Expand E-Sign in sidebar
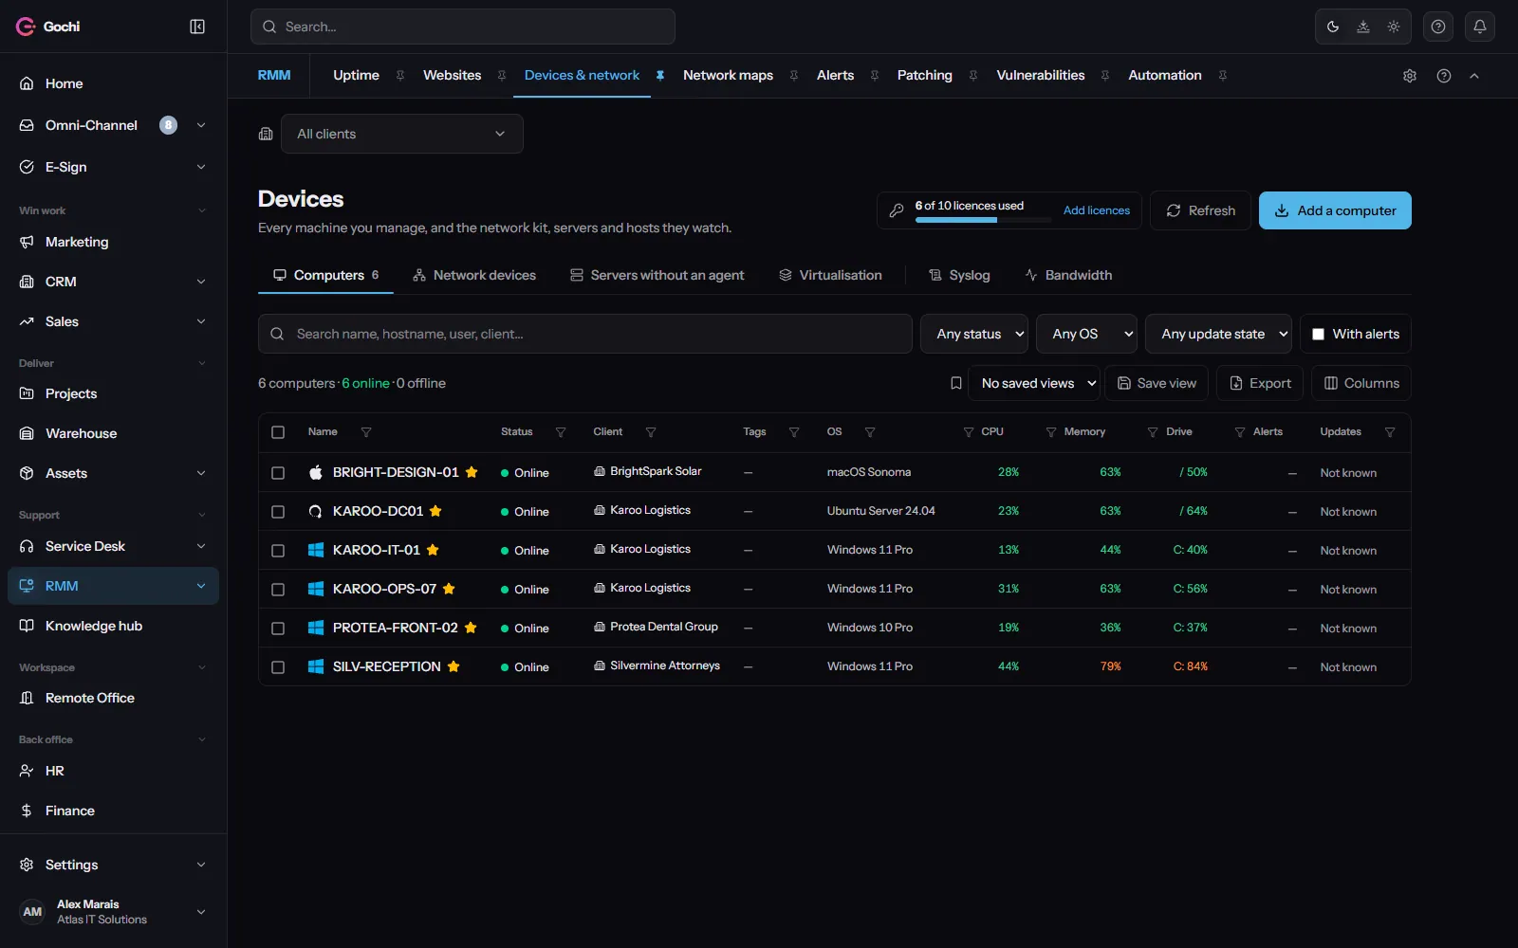This screenshot has height=948, width=1518. (201, 167)
